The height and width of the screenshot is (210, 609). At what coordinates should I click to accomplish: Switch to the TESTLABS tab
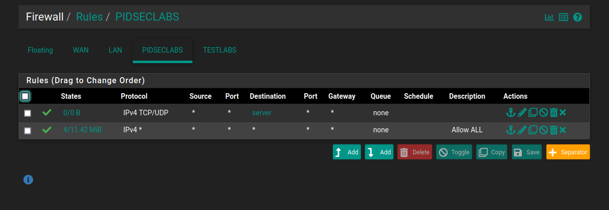(220, 50)
